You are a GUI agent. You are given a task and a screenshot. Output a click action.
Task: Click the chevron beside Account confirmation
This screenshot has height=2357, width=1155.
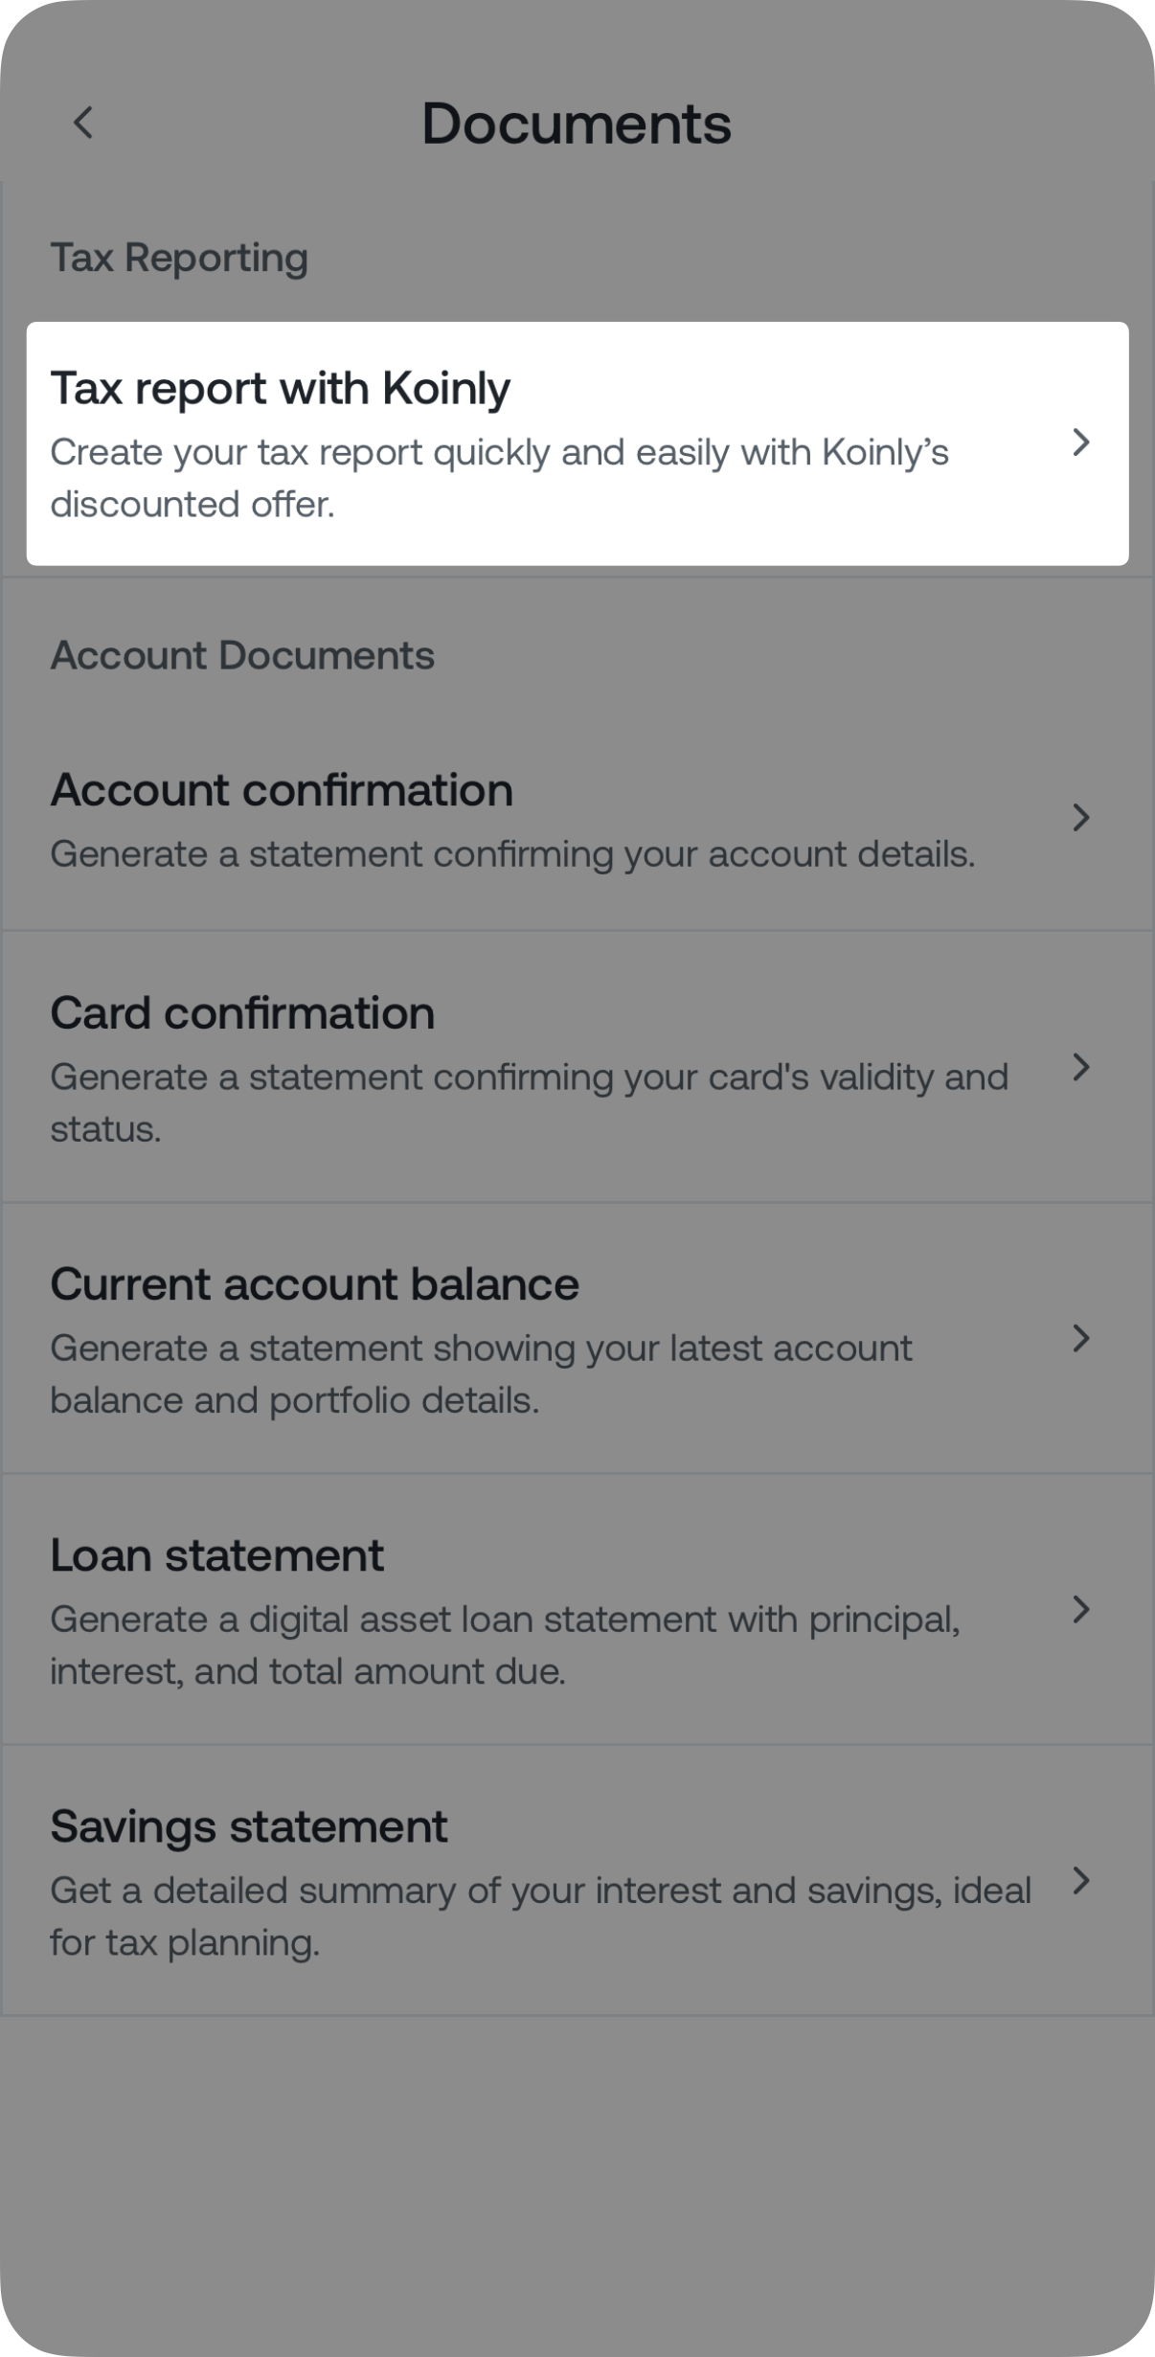tap(1082, 819)
